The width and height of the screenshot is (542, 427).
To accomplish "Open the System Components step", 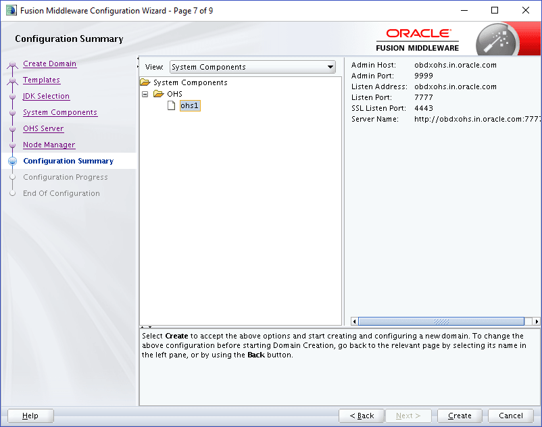I will (60, 113).
